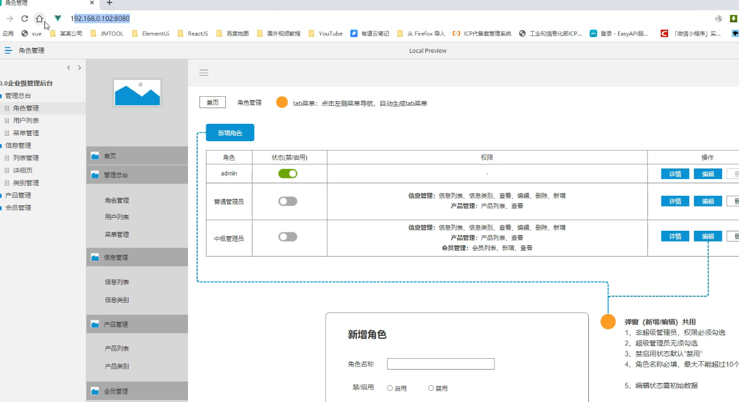Click the browser forward arrow
Screen dimensions: 739x402
(10, 19)
